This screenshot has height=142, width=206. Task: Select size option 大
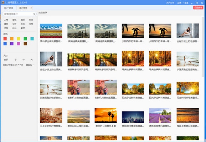[x=31, y=60]
